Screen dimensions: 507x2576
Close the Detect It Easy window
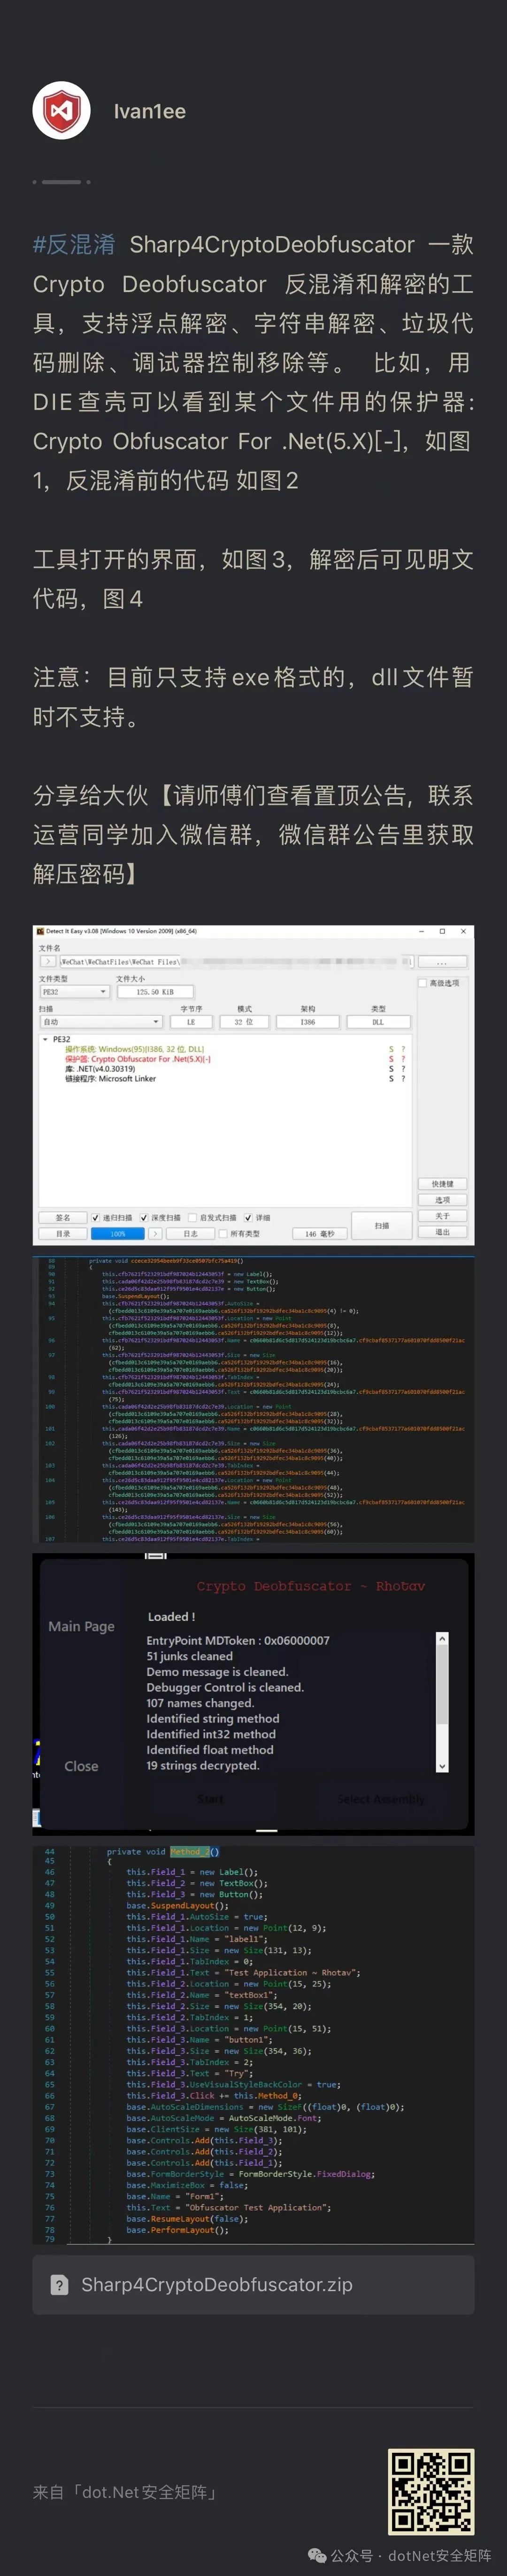click(463, 931)
